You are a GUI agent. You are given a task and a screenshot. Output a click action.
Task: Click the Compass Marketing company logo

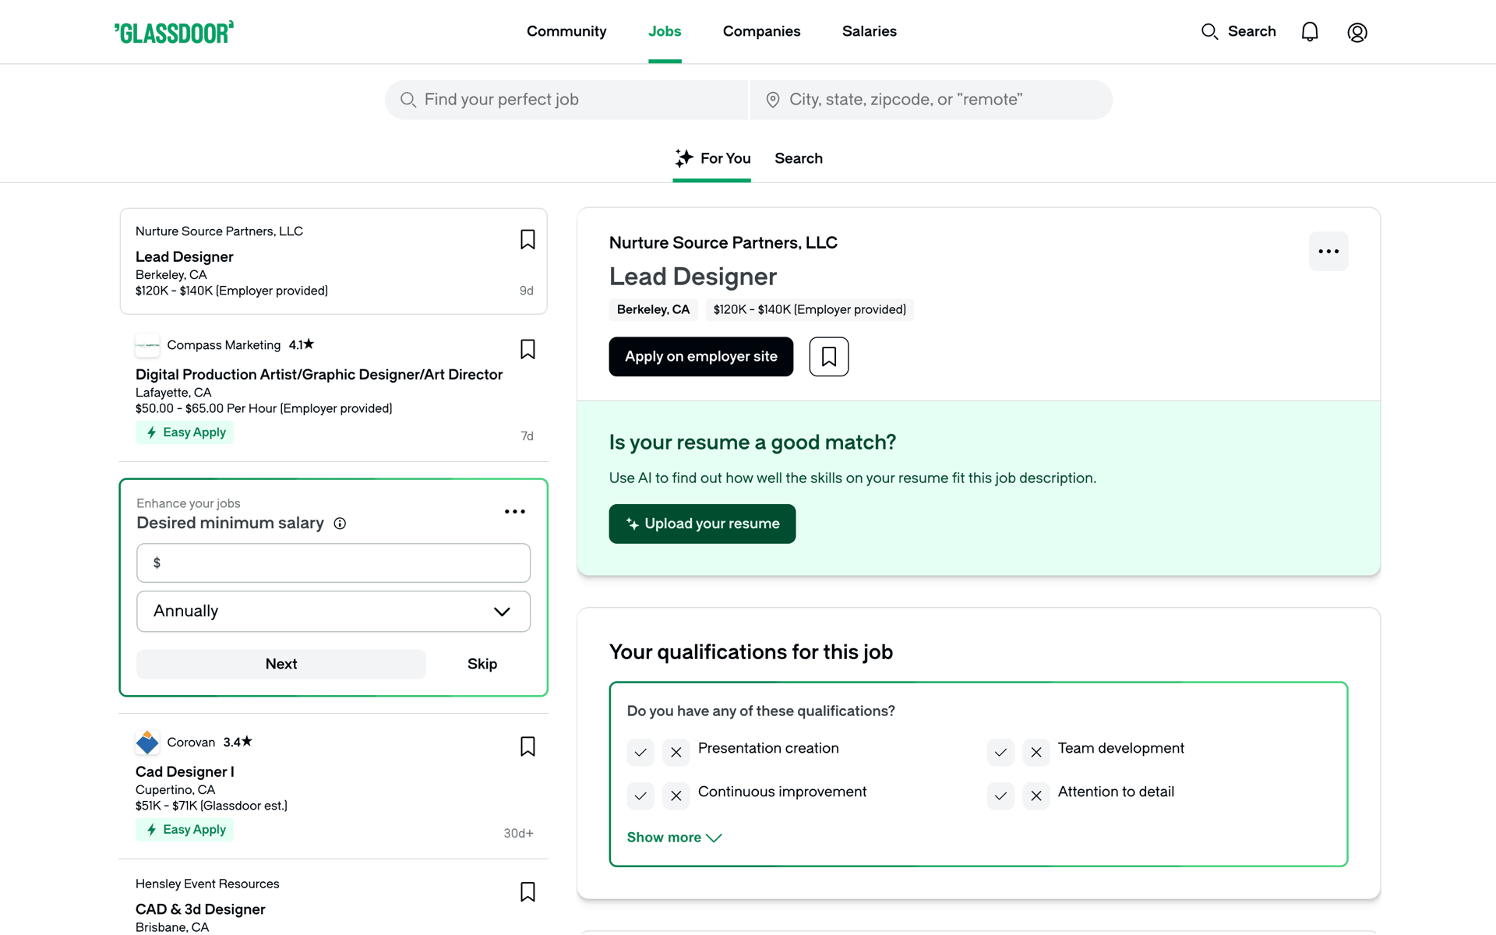tap(147, 345)
